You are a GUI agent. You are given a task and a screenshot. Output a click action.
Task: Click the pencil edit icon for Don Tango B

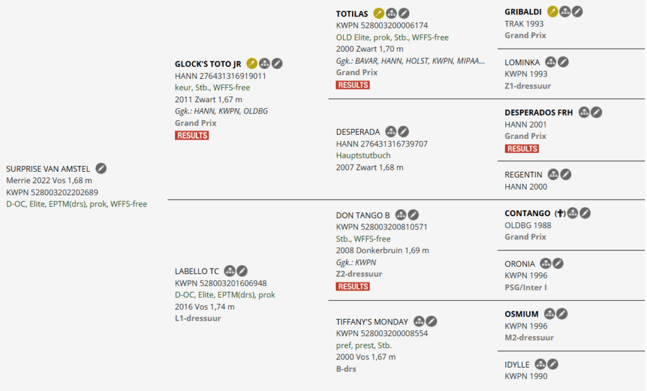coord(413,215)
